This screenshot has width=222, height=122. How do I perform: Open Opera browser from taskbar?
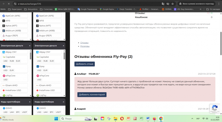tap(122, 119)
